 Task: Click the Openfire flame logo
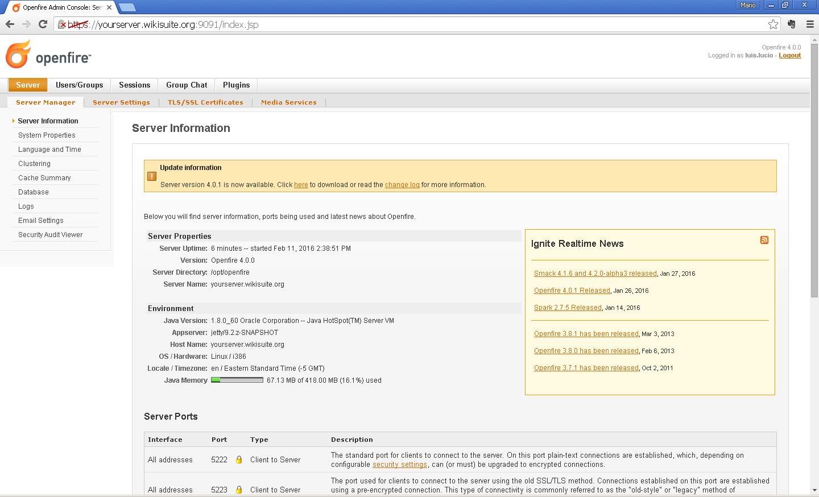[18, 55]
